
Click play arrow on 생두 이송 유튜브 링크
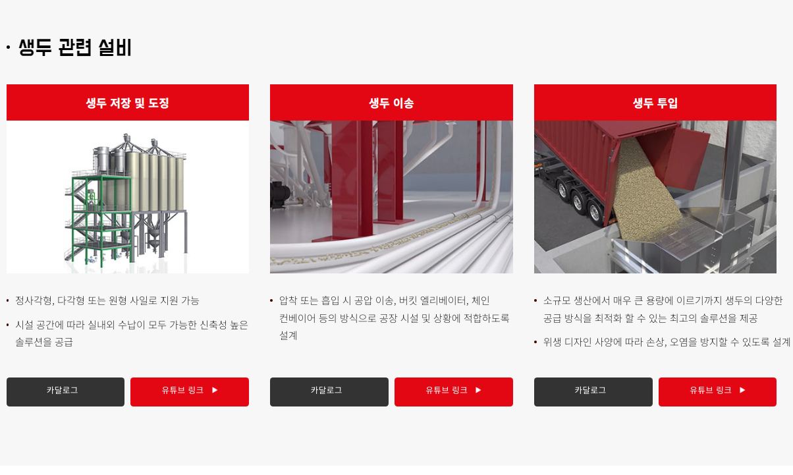tap(478, 391)
